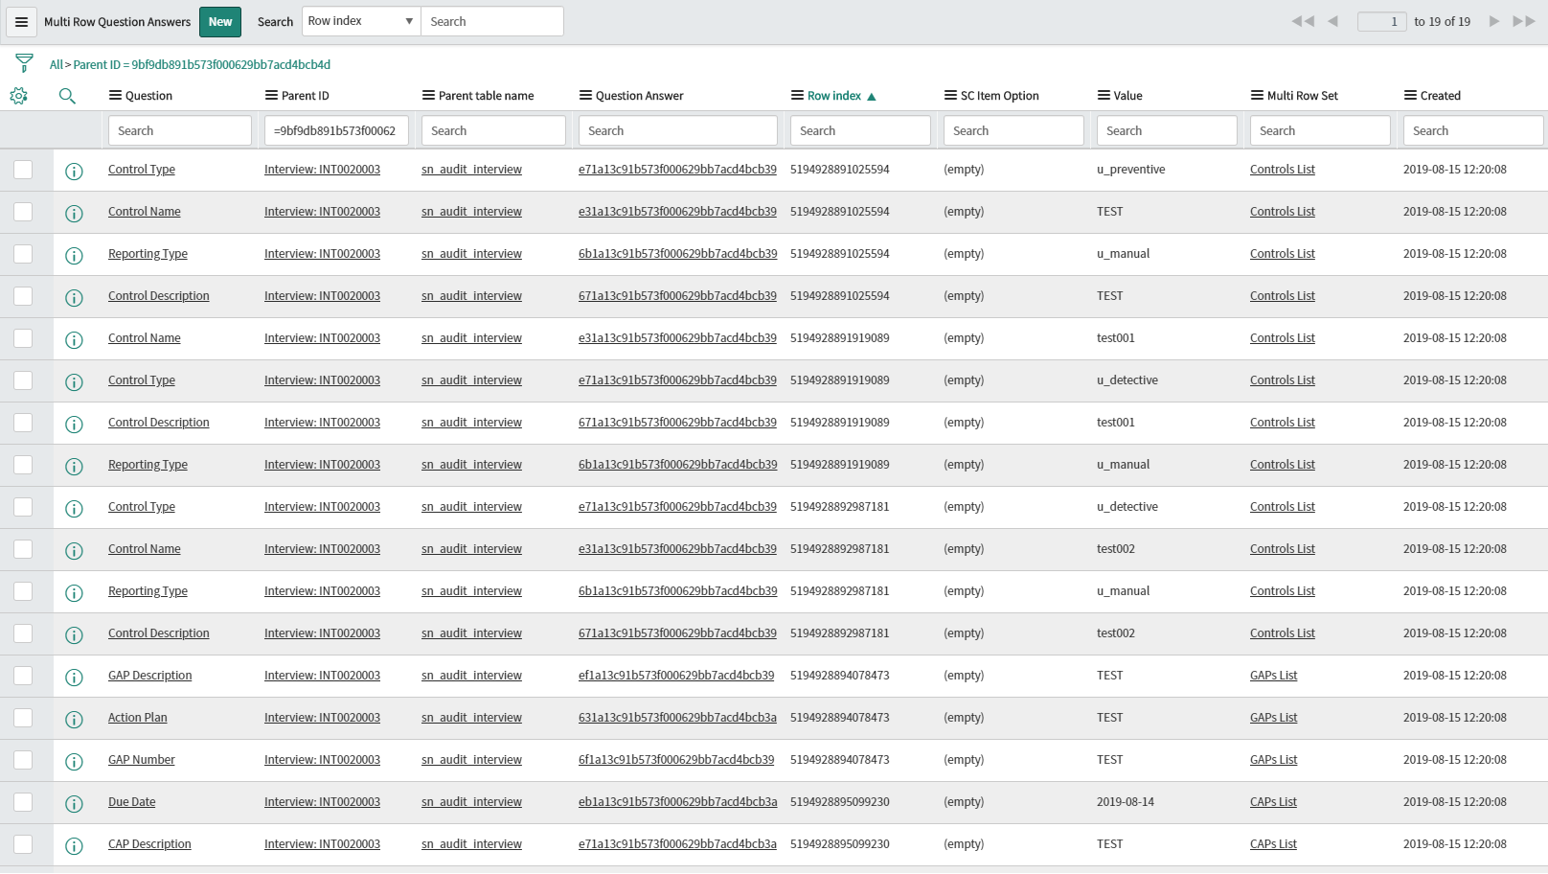Open the filter funnel icon
The image size is (1548, 874).
coord(25,63)
